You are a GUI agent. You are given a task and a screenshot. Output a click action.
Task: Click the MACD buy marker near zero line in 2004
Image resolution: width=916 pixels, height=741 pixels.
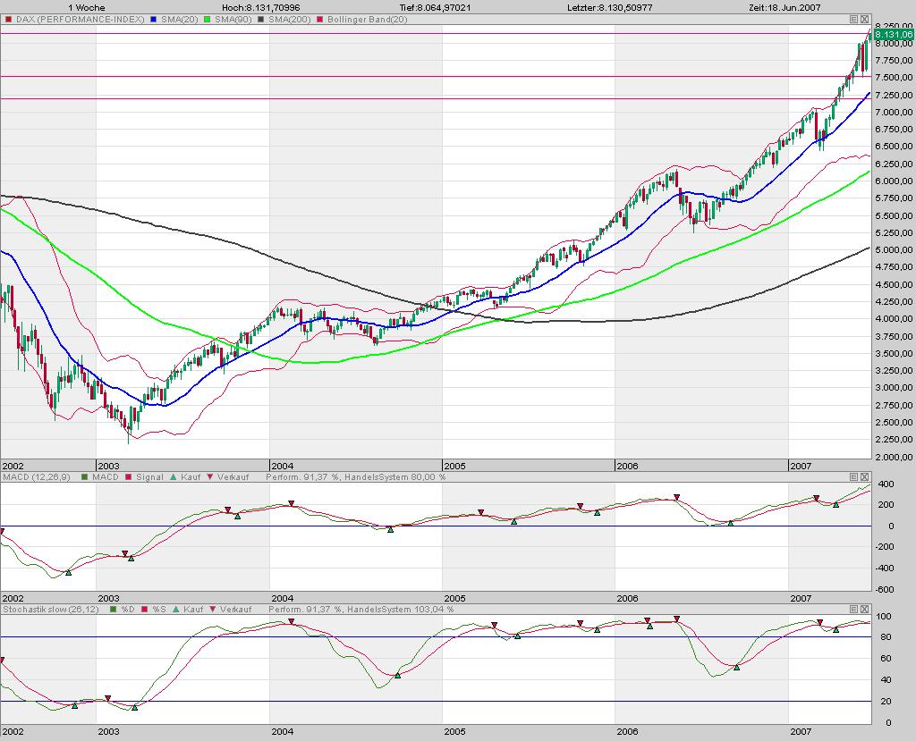tap(390, 530)
